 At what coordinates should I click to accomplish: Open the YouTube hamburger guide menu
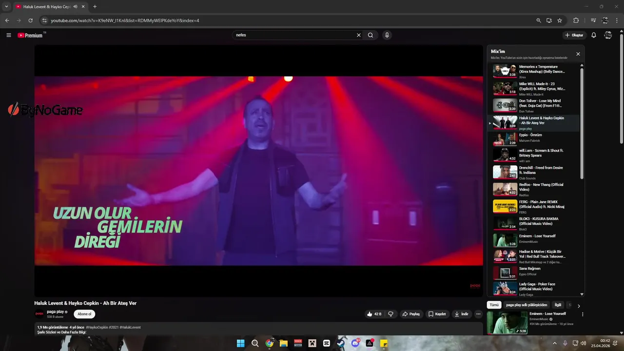tap(8, 35)
